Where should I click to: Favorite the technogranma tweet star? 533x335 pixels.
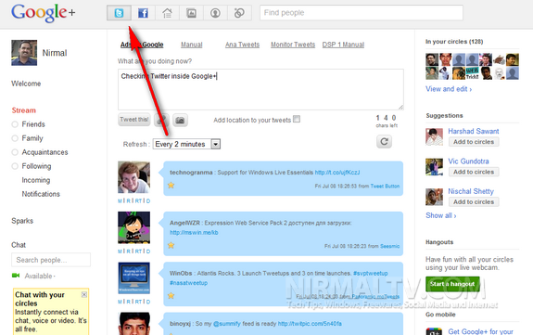tap(171, 186)
